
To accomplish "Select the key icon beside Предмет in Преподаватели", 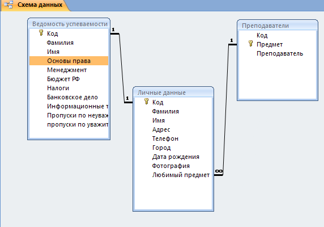I will click(x=250, y=44).
